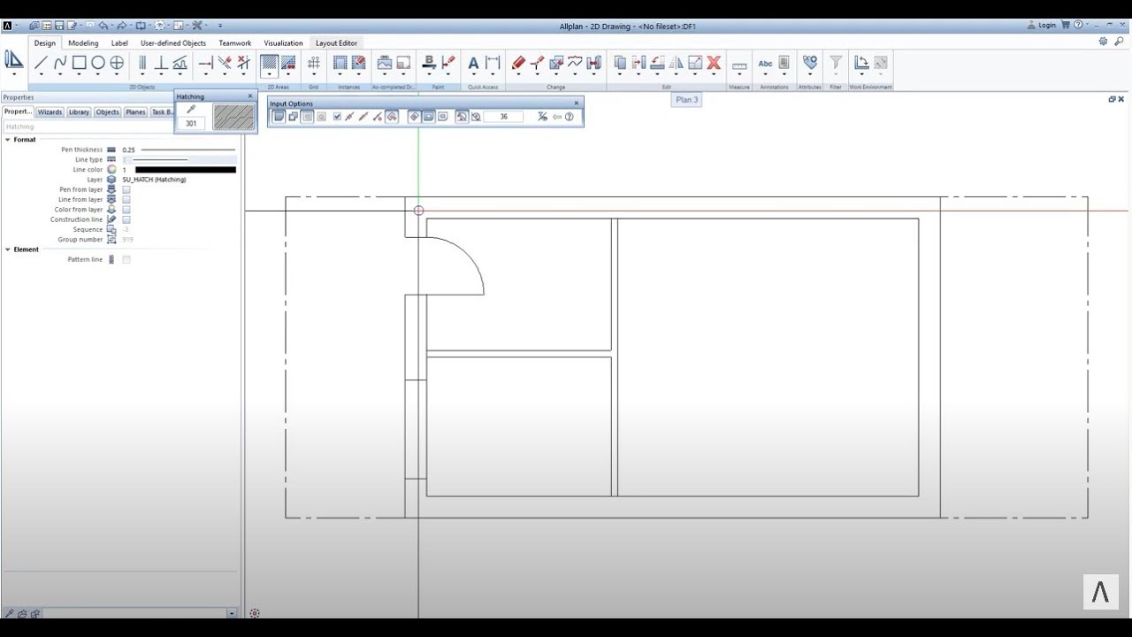Open the shopping cart icon

tap(1066, 26)
